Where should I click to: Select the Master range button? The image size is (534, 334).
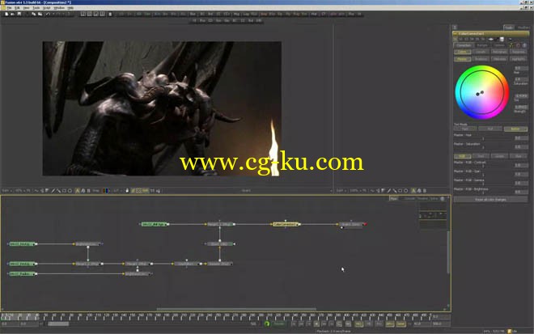[x=462, y=59]
